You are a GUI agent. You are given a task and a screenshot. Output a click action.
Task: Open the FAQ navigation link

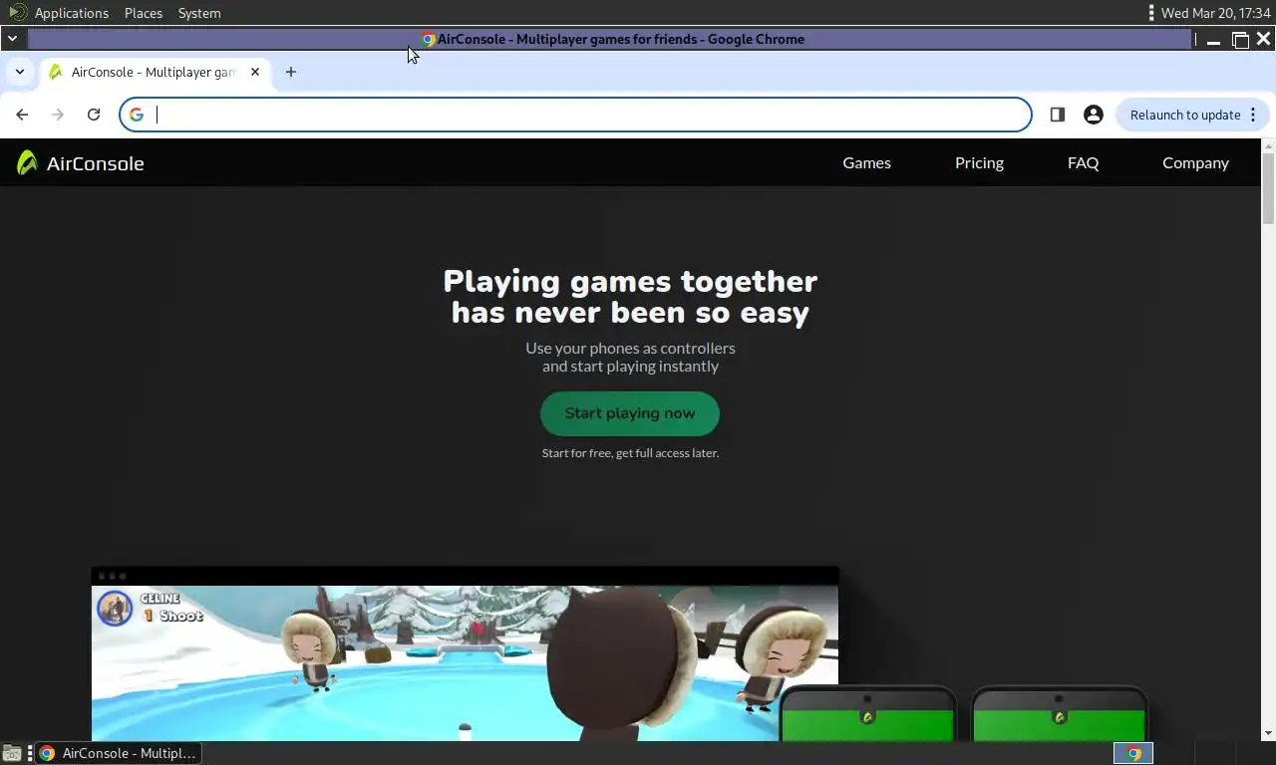(1083, 162)
